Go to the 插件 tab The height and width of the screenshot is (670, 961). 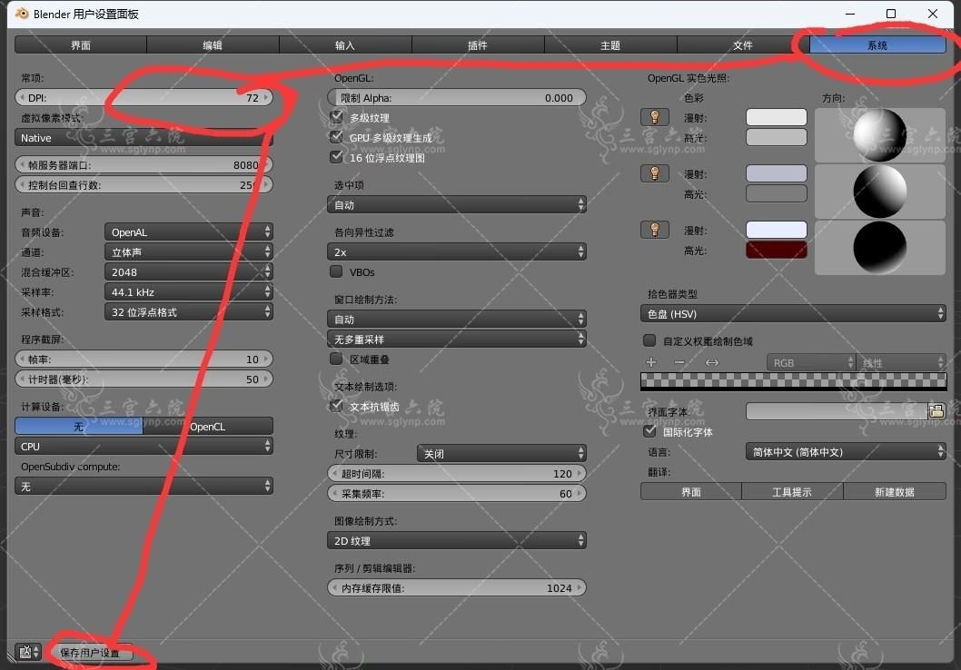pyautogui.click(x=478, y=44)
